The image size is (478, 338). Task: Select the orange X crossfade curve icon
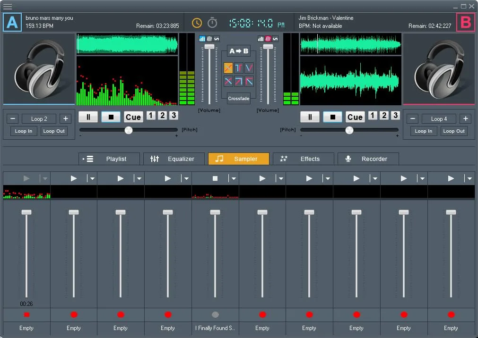click(x=228, y=68)
